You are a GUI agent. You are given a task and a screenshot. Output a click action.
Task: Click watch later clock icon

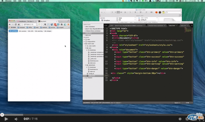[x=180, y=119]
